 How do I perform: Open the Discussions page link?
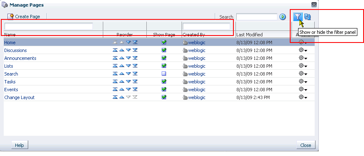pos(15,50)
